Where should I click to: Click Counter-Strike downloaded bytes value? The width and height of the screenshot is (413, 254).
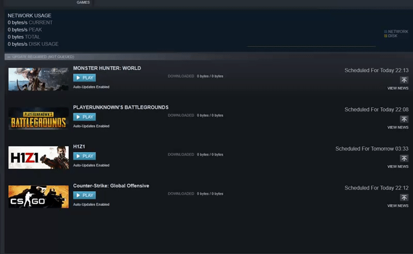point(210,194)
